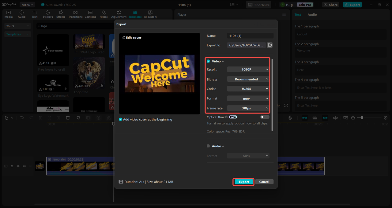The image size is (392, 208).
Task: Click the redo arrow in timeline toolbar
Action: click(x=31, y=118)
